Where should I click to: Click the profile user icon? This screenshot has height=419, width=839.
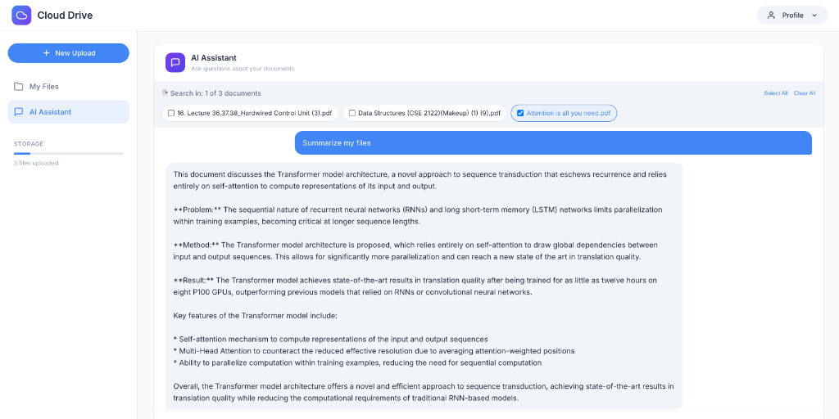point(771,16)
